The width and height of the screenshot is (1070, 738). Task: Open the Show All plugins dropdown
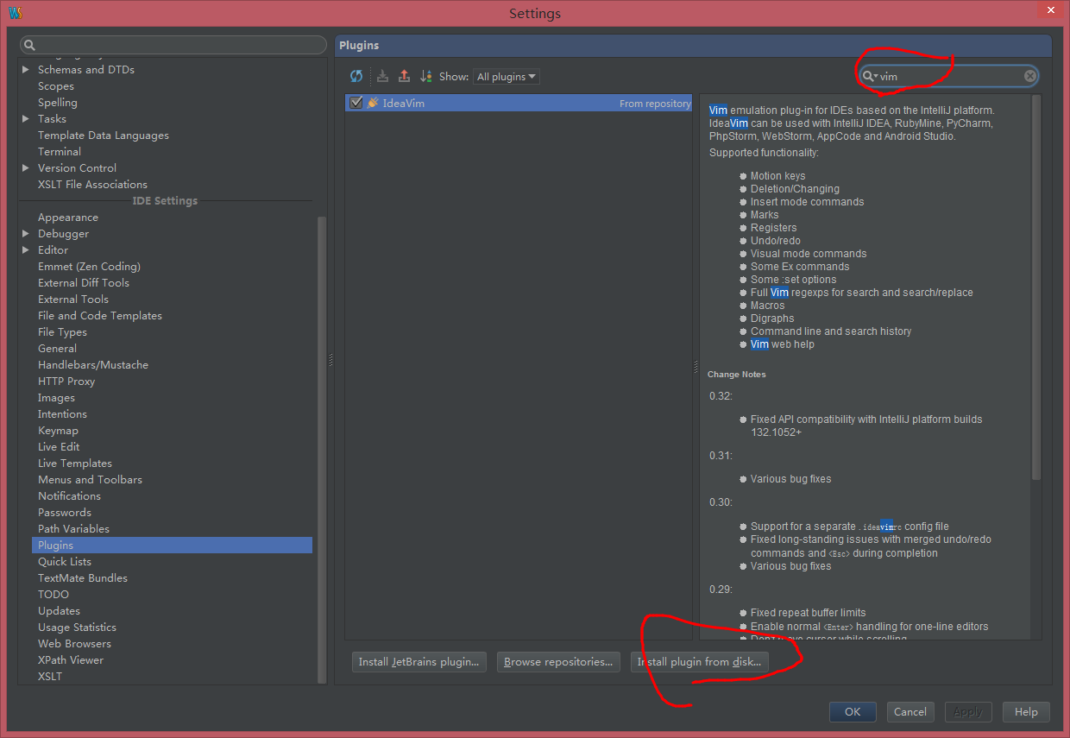(507, 77)
